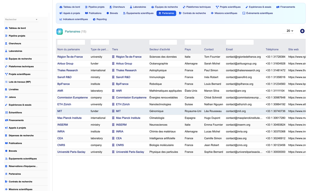The image size is (309, 191).
Task: Click the Chercheurs sidebar icon
Action: click(6, 43)
